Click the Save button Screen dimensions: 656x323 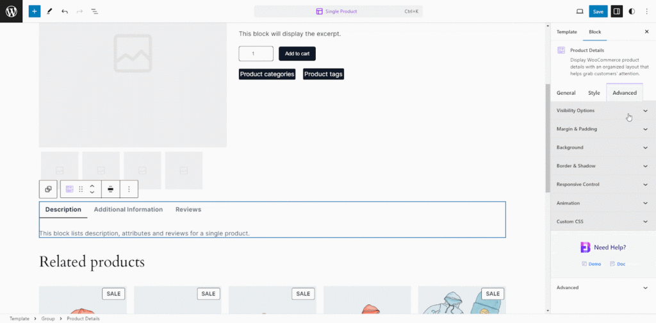(x=598, y=12)
